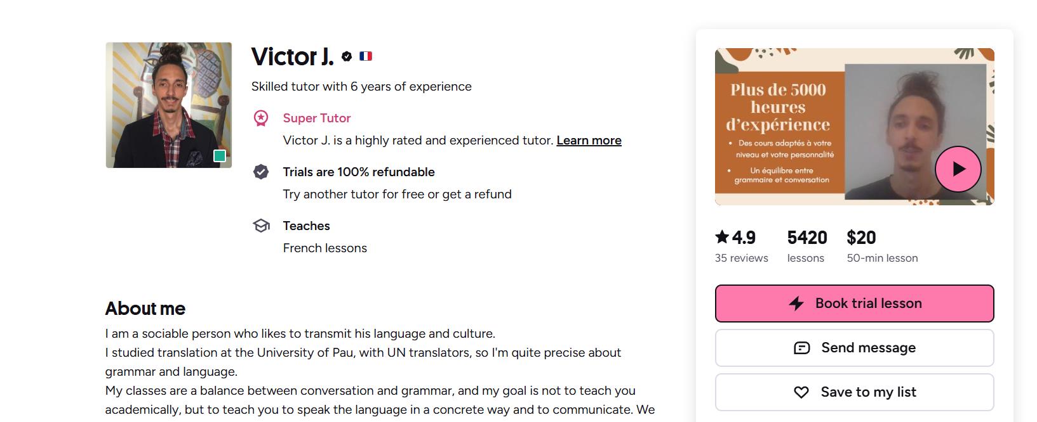Click the French flag icon
The height and width of the screenshot is (422, 1037).
[x=366, y=56]
